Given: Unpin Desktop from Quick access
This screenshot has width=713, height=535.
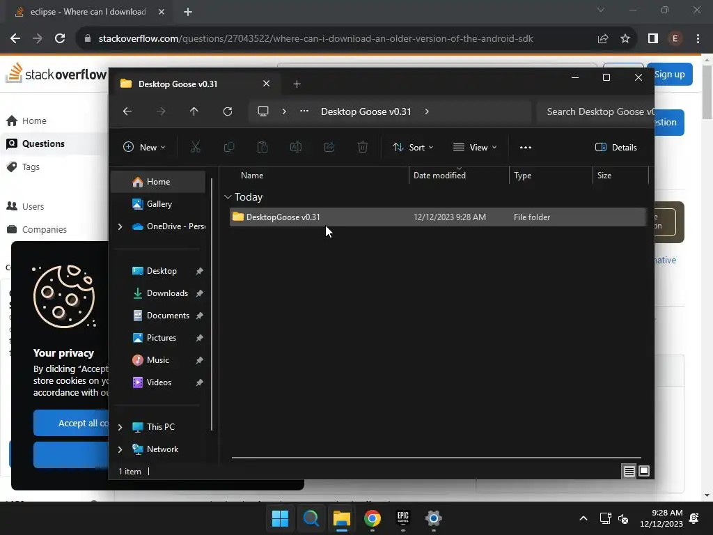Looking at the screenshot, I should click(x=199, y=271).
